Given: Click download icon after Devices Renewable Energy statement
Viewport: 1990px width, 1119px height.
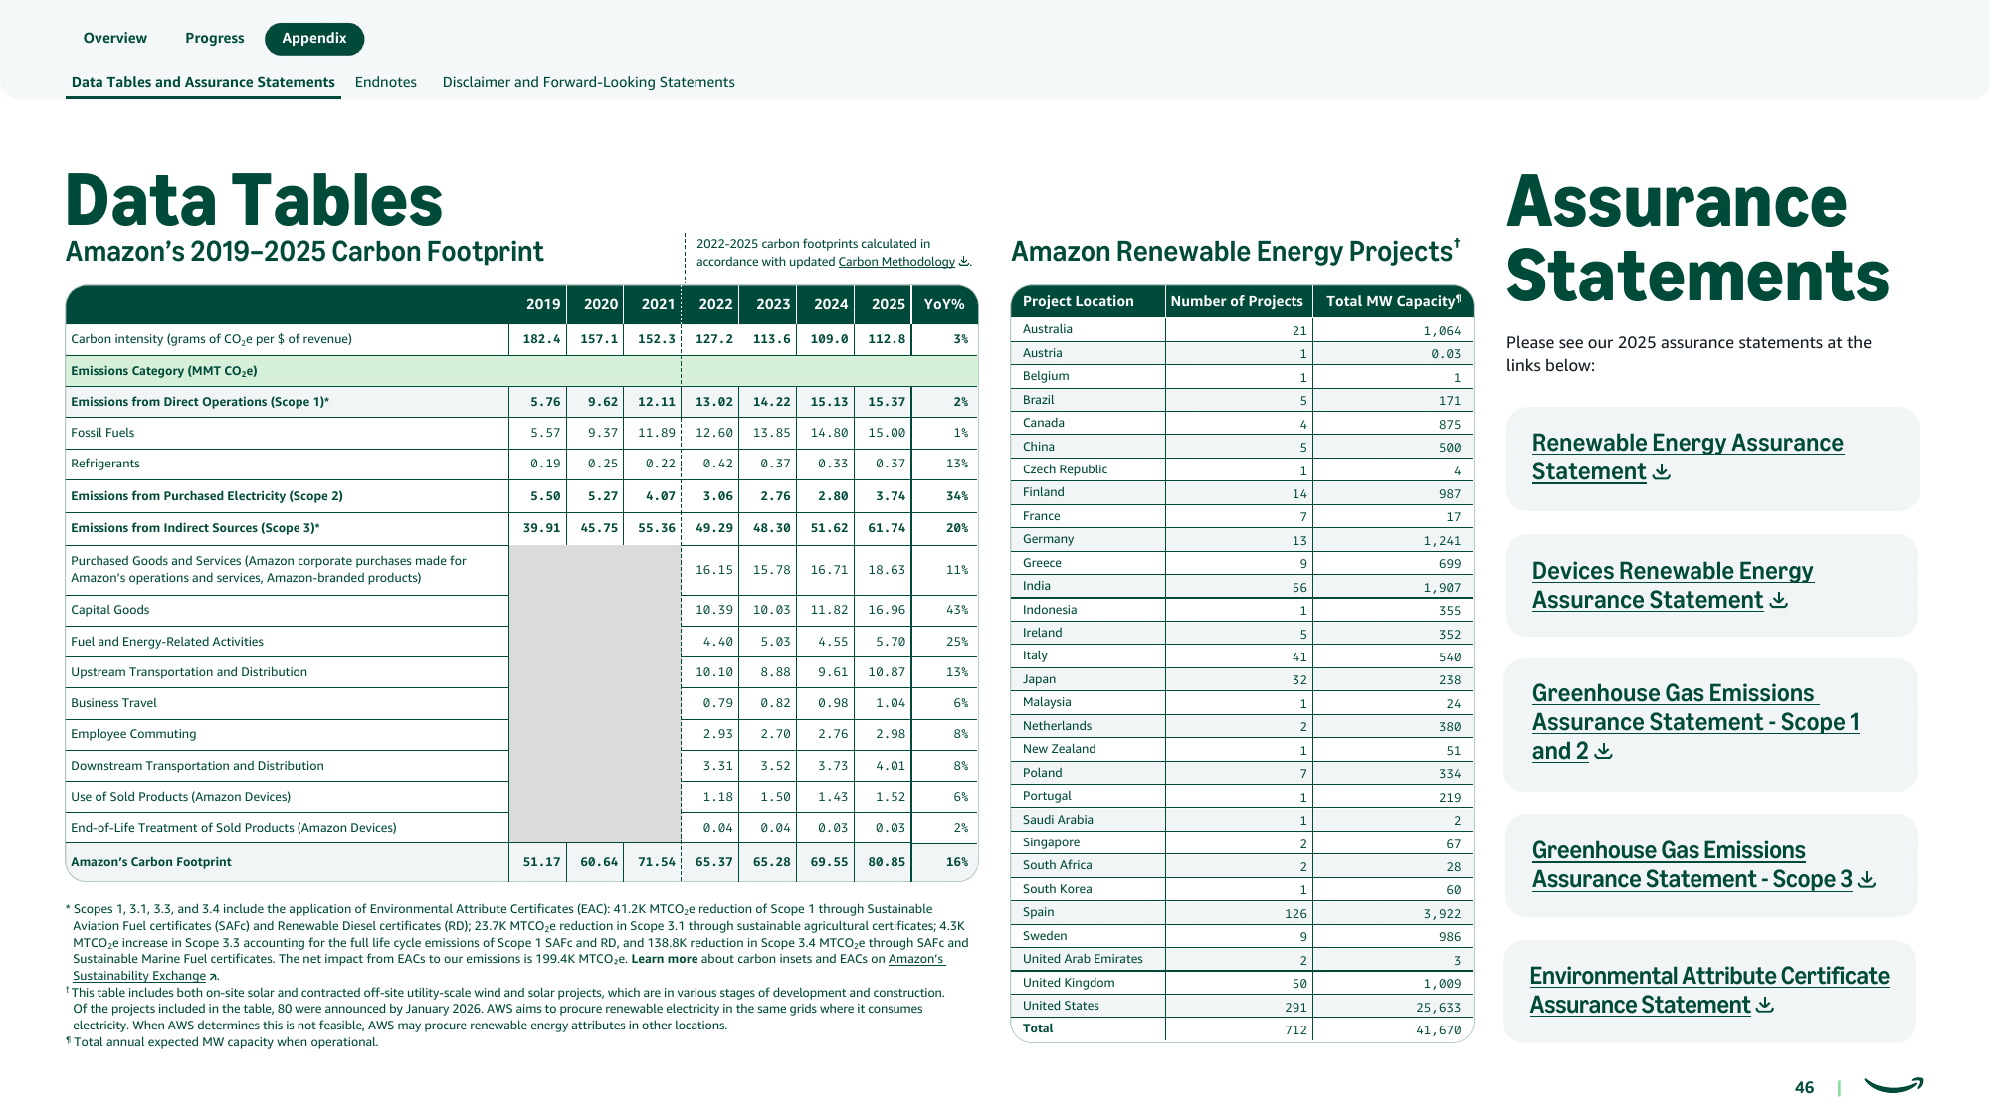Looking at the screenshot, I should (x=1779, y=601).
